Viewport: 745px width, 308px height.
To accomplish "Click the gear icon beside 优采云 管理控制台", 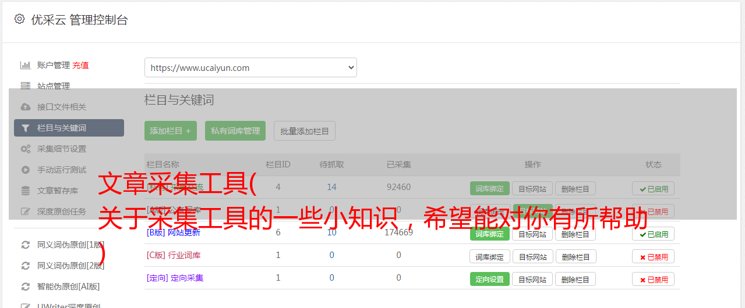I will [x=20, y=19].
